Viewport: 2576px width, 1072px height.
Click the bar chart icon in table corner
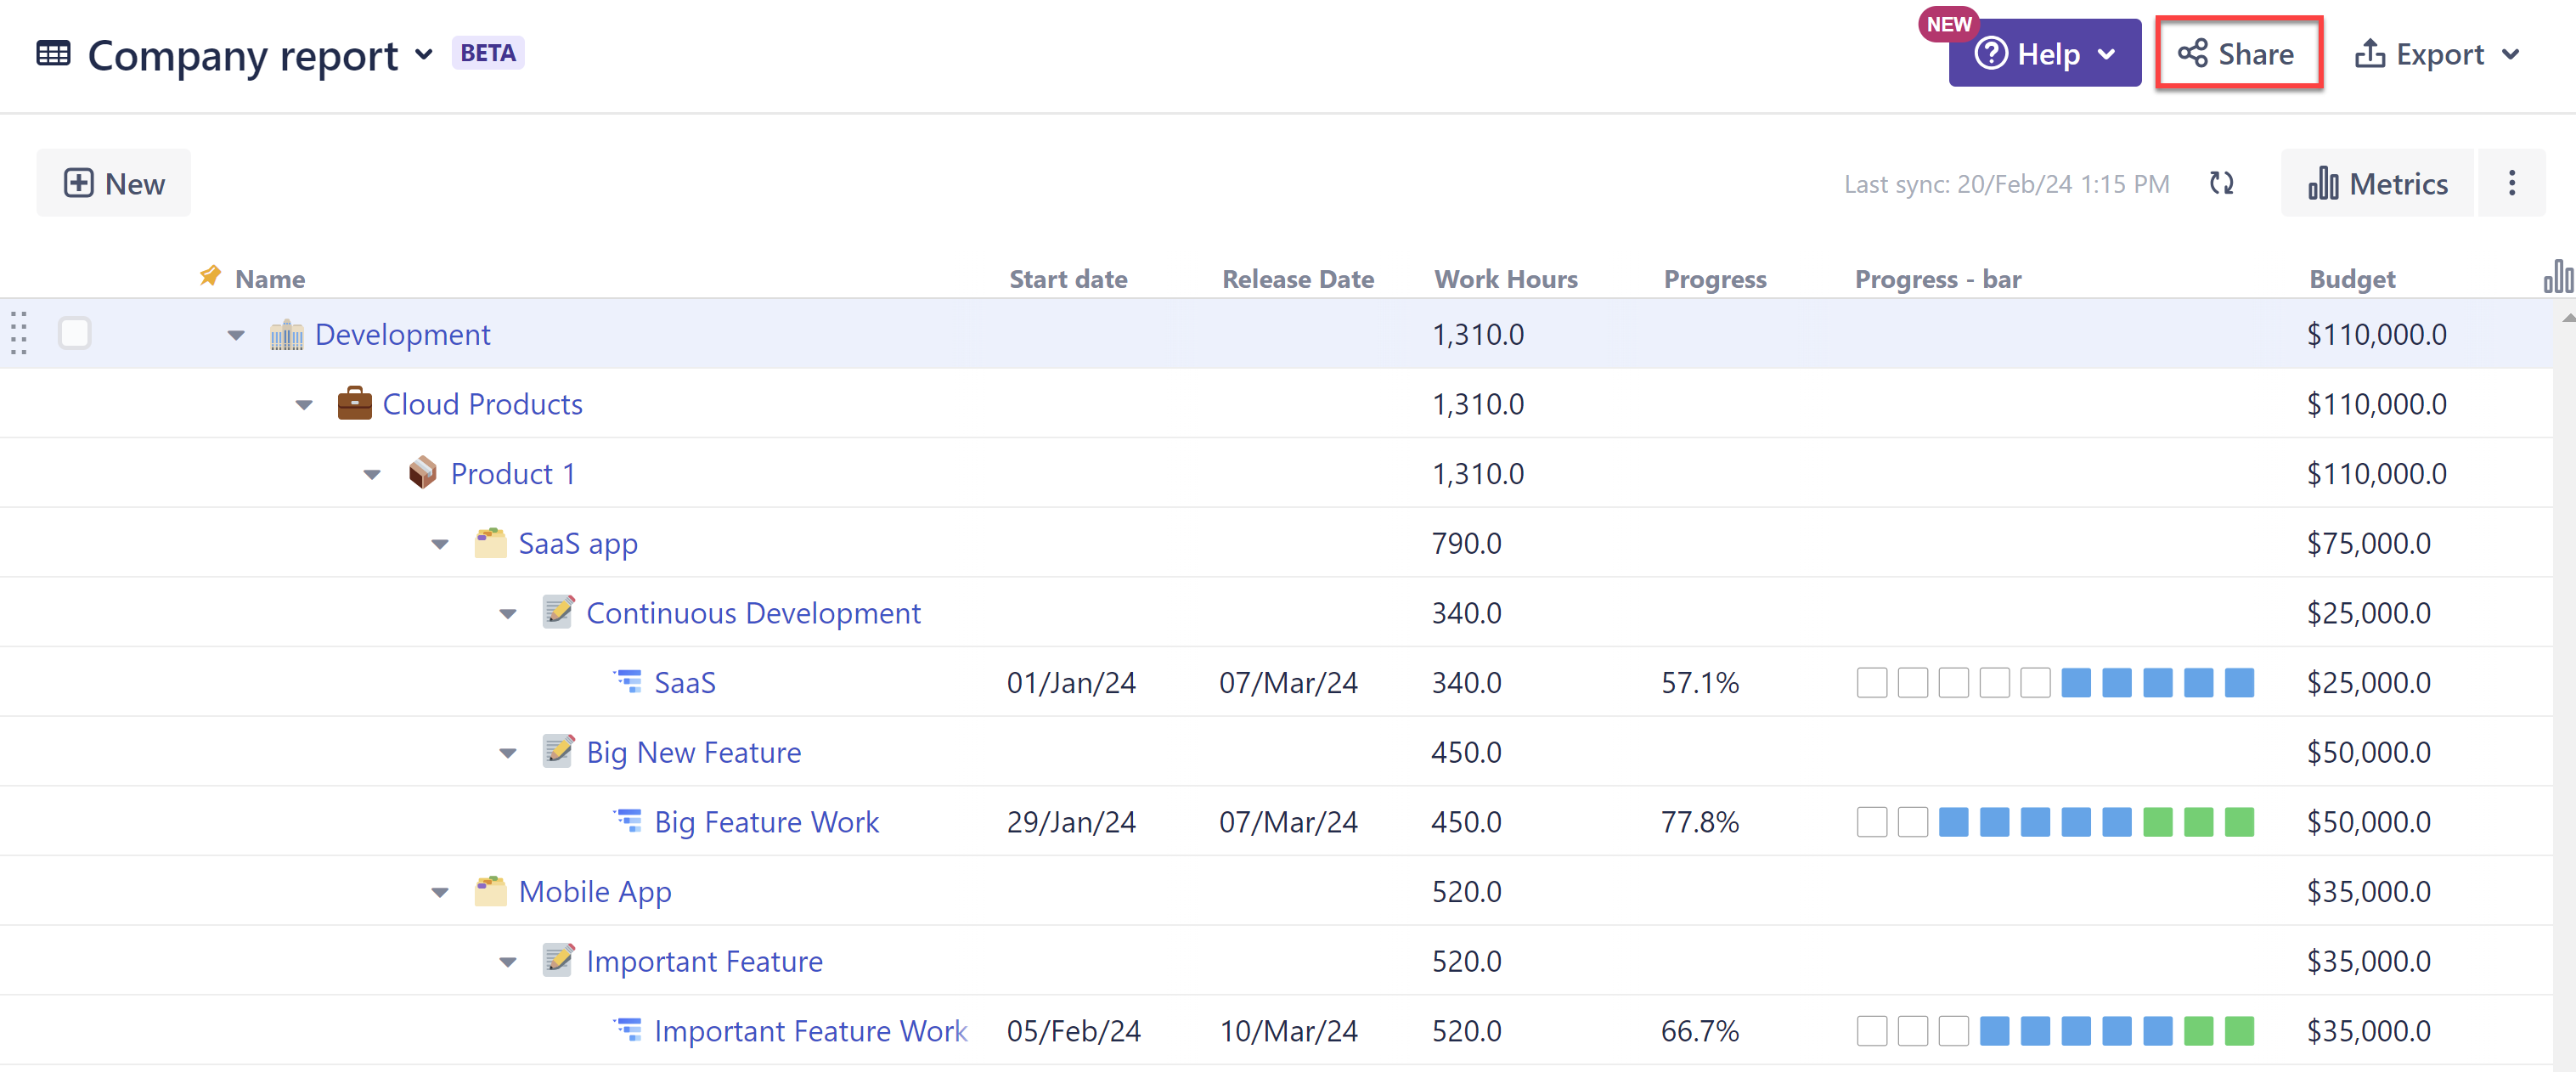2557,277
